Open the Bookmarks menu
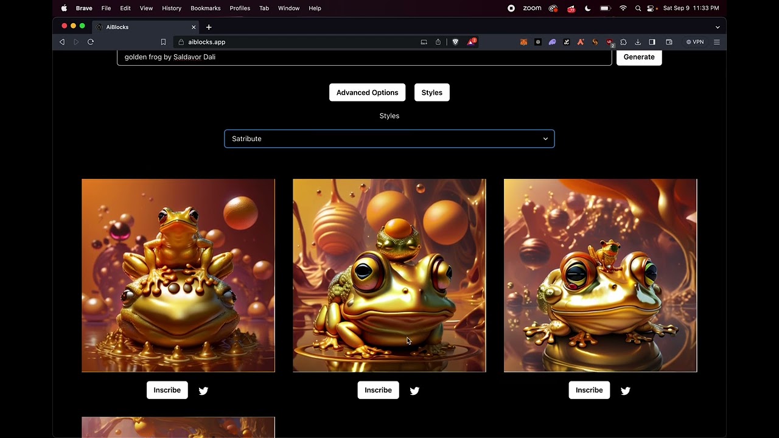 click(x=206, y=9)
